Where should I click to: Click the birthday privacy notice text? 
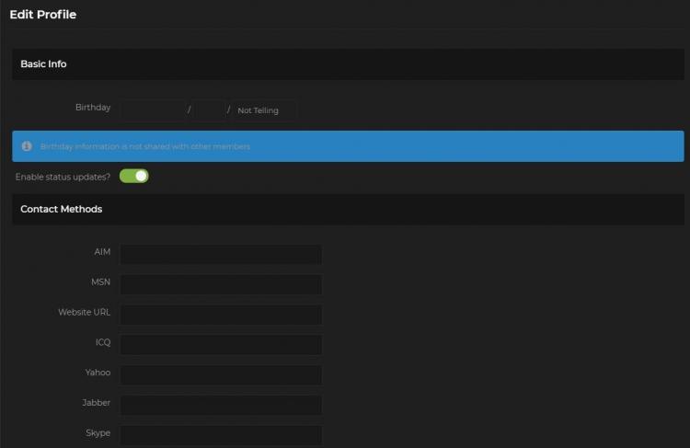pyautogui.click(x=144, y=146)
